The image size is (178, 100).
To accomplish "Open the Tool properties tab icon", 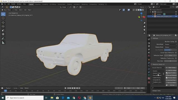I will (149, 39).
